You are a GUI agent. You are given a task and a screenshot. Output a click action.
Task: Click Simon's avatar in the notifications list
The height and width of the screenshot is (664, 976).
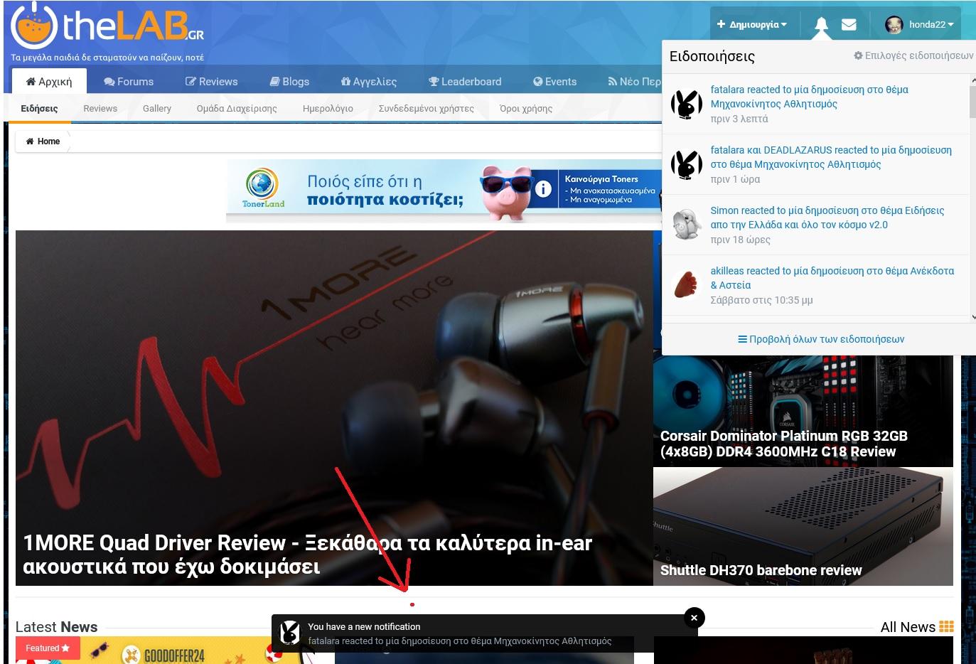click(x=687, y=225)
